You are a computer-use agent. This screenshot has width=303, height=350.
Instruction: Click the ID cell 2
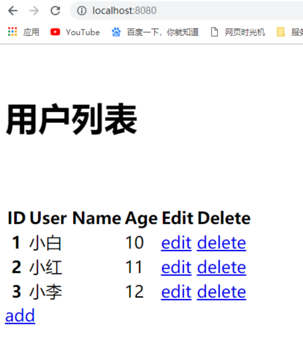coord(16,267)
